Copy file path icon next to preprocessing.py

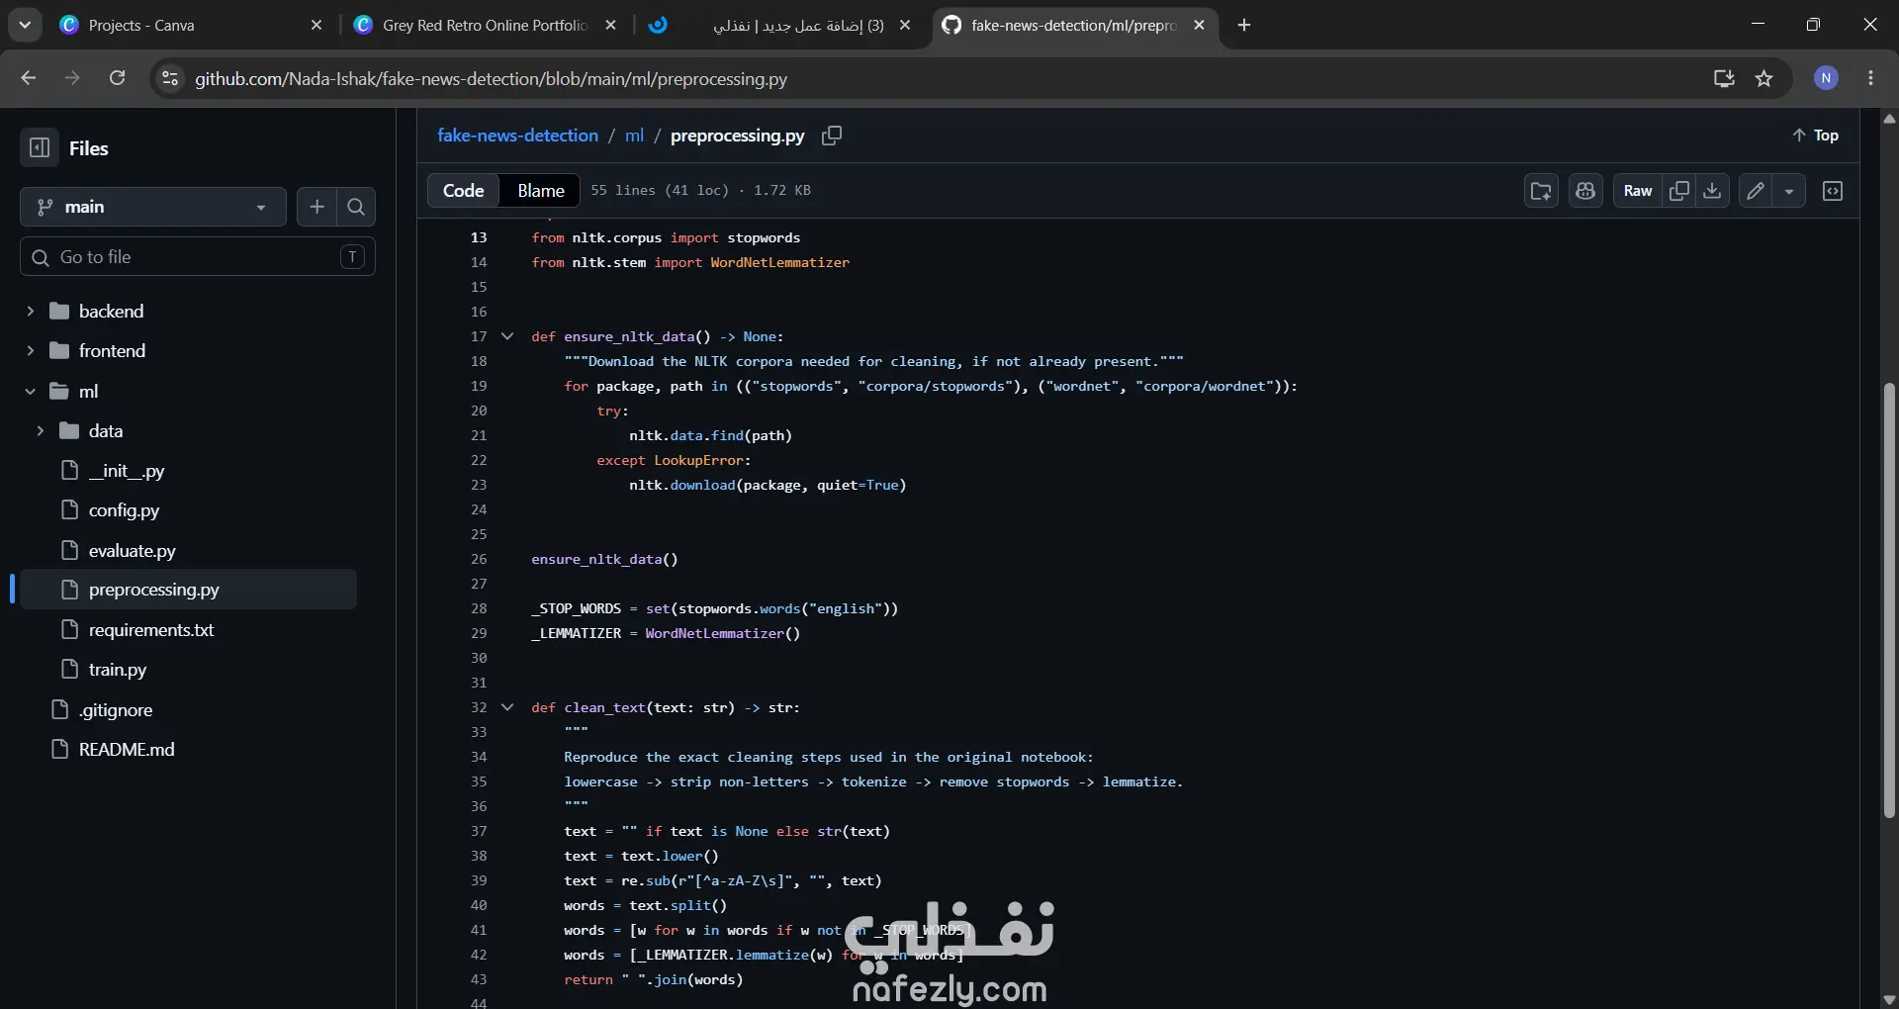(x=832, y=136)
